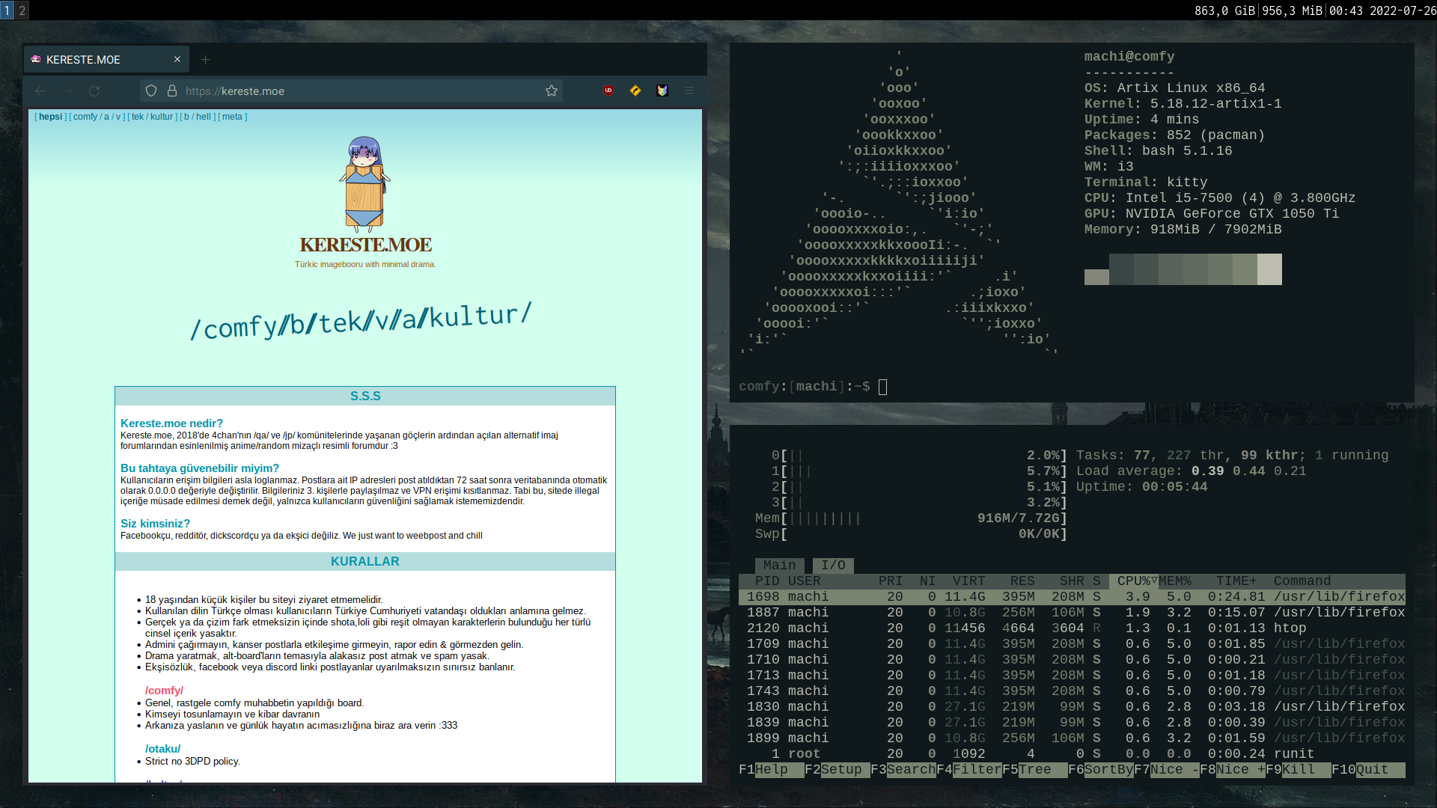Click F8 Nice + in htop
Screen dimensions: 1437x808
point(1232,770)
